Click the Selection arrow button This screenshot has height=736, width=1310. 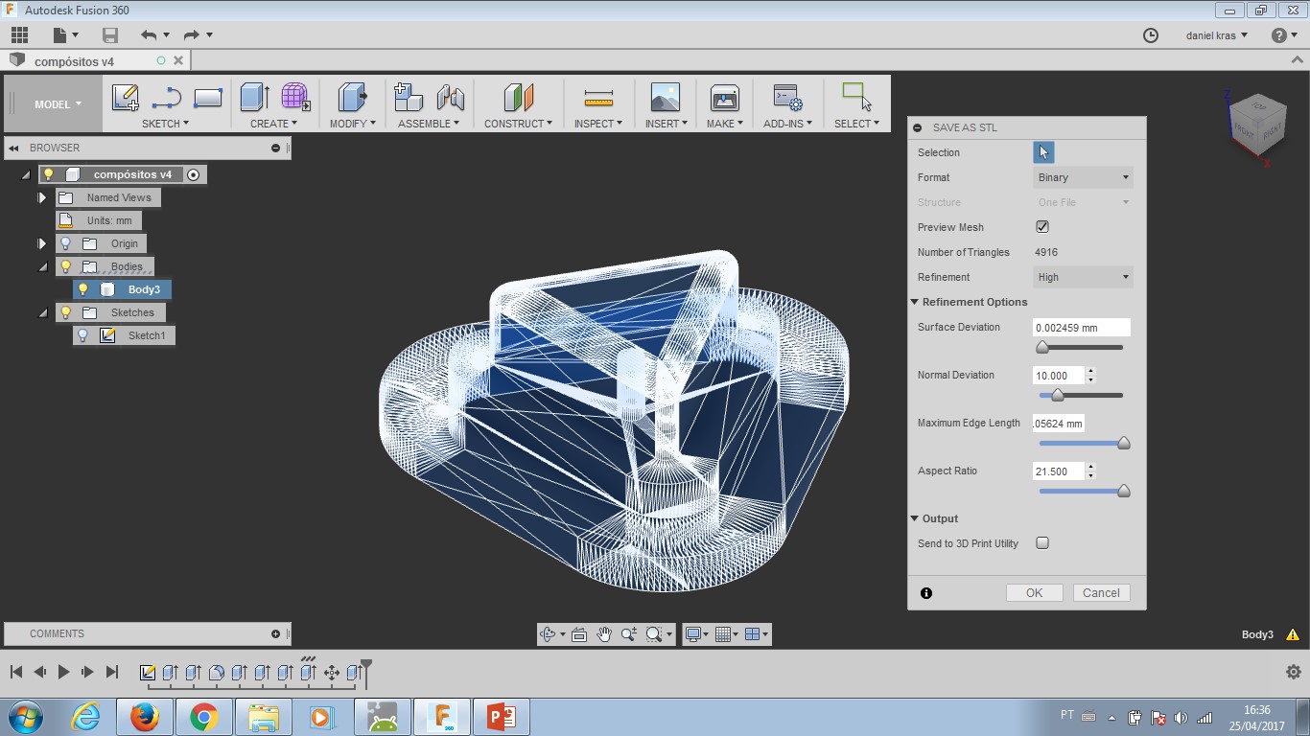click(x=1043, y=152)
